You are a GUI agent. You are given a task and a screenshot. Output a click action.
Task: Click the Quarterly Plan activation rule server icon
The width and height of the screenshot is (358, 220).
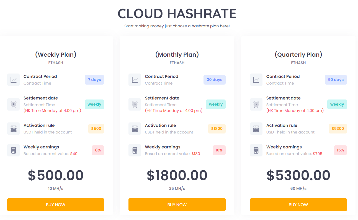tap(256, 129)
